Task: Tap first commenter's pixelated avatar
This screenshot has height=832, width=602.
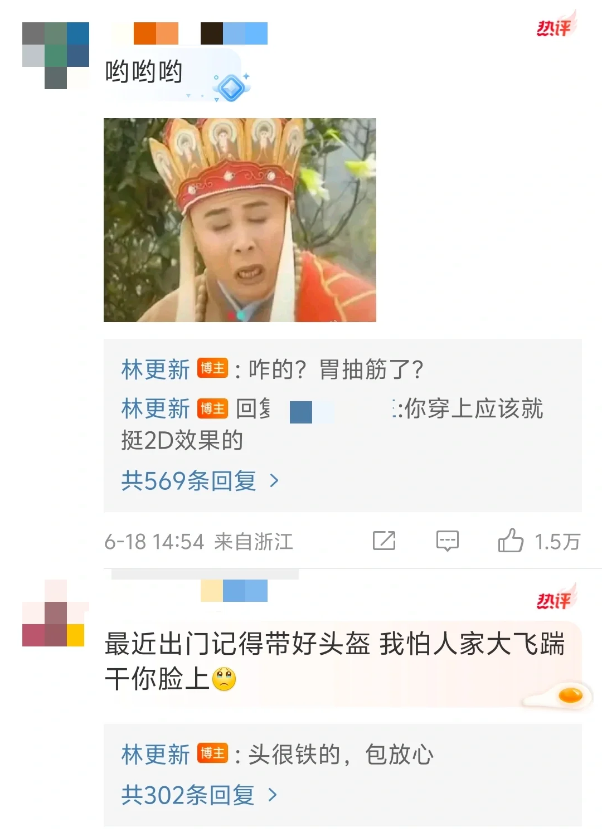Action: [56, 56]
